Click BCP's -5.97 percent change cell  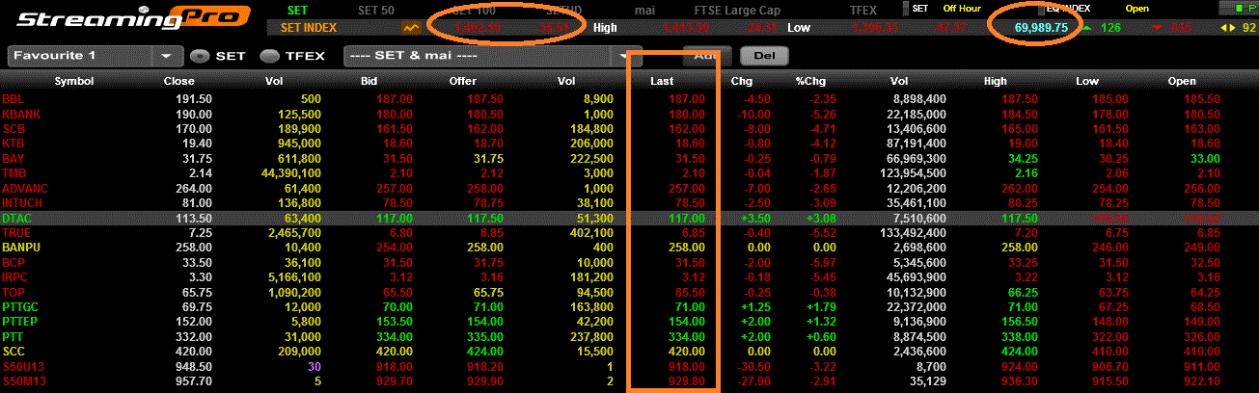[821, 262]
